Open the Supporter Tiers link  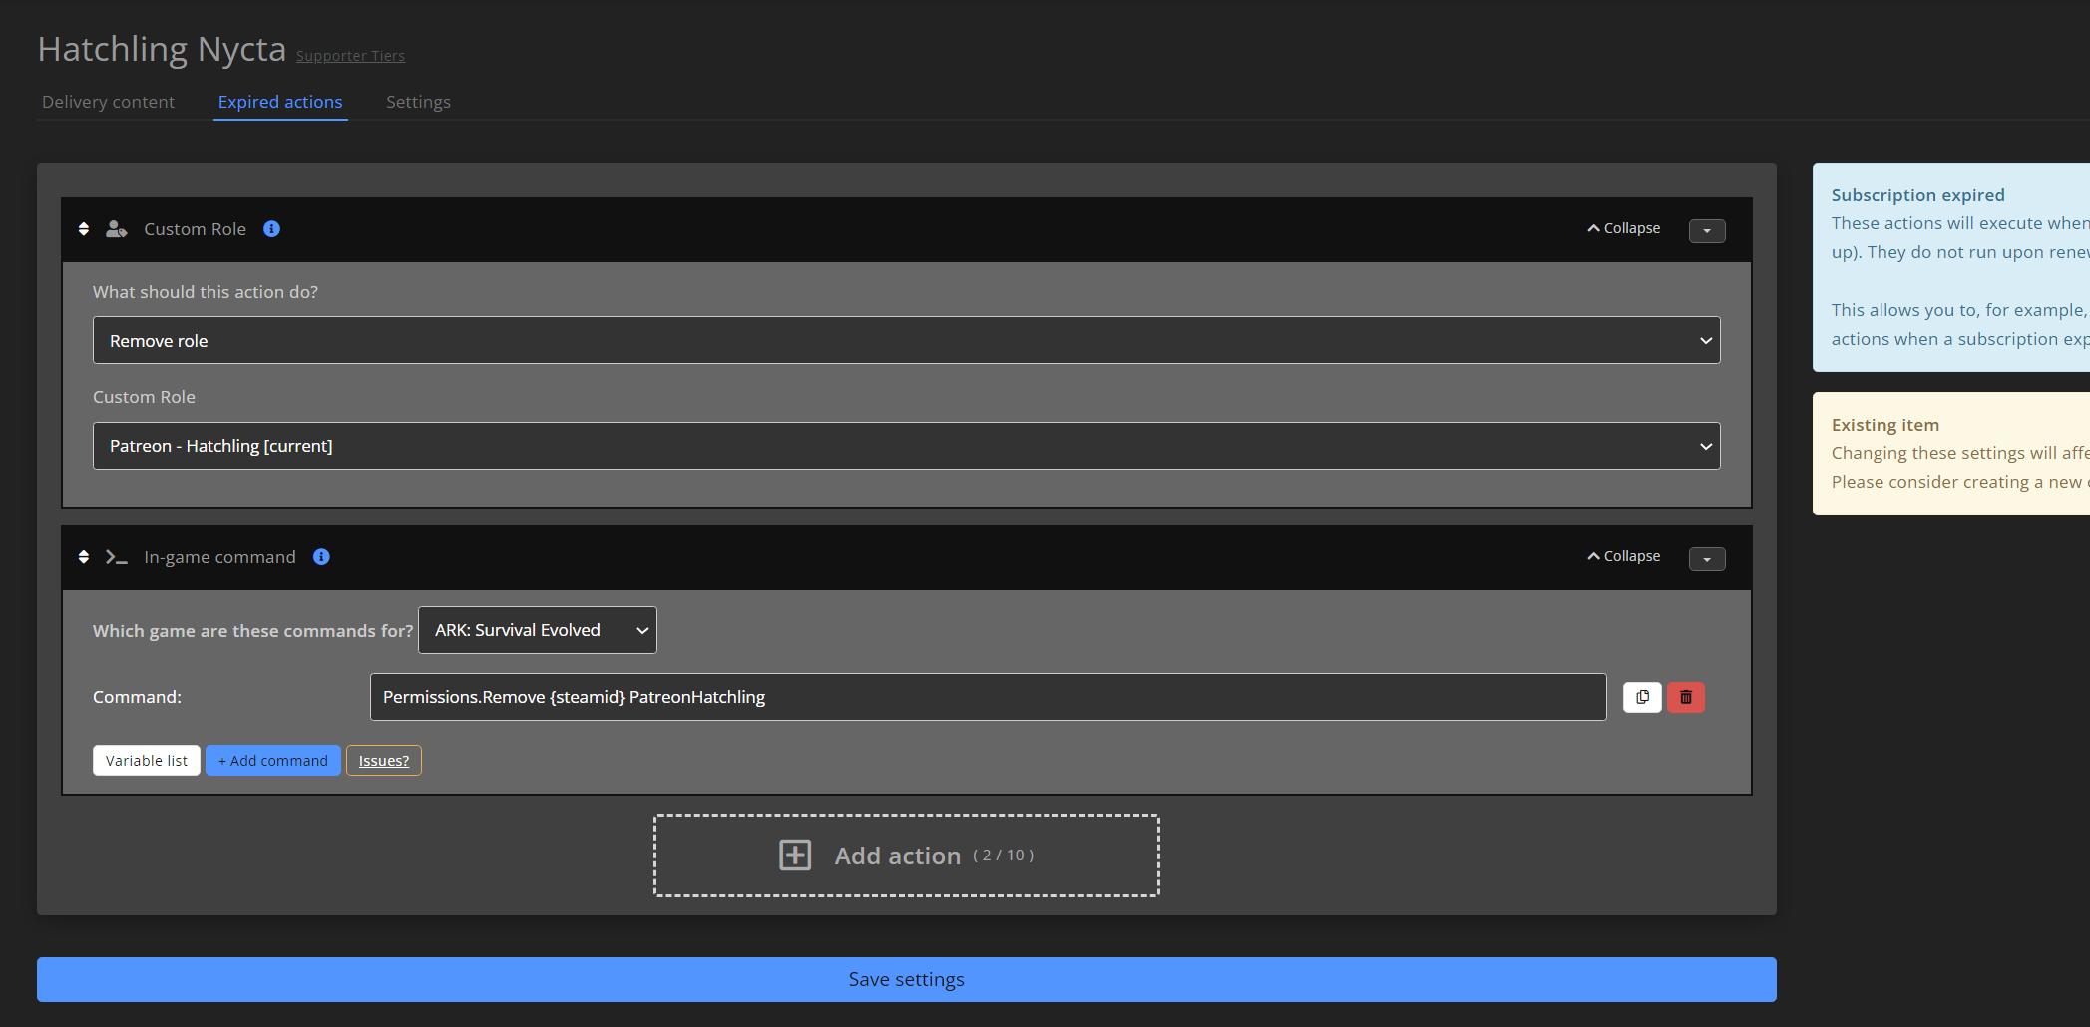coord(350,55)
